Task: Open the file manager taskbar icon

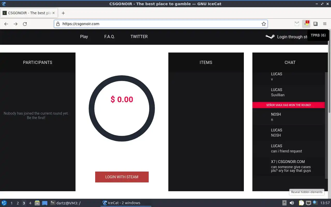Action: click(37, 203)
